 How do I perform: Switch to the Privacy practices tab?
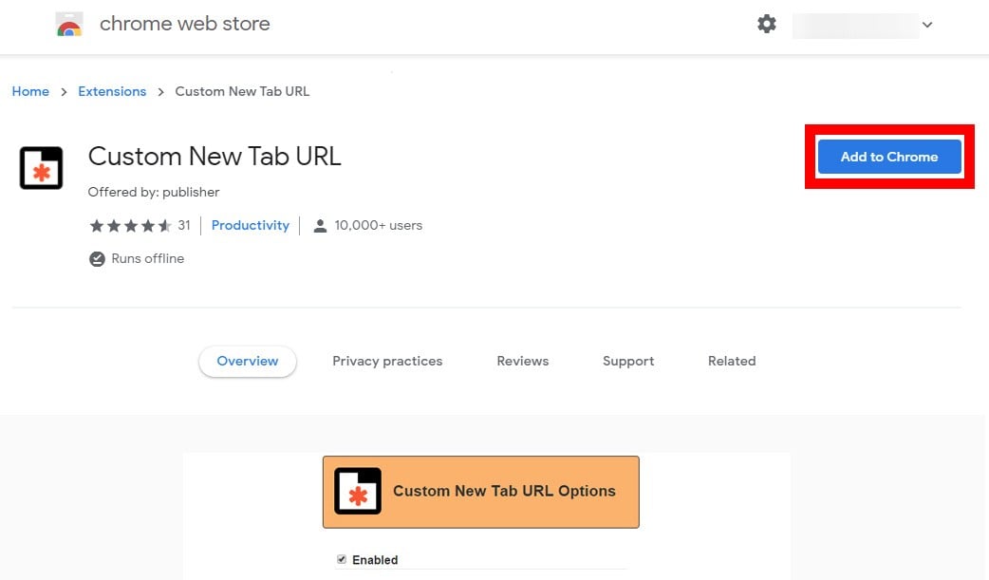pos(387,362)
